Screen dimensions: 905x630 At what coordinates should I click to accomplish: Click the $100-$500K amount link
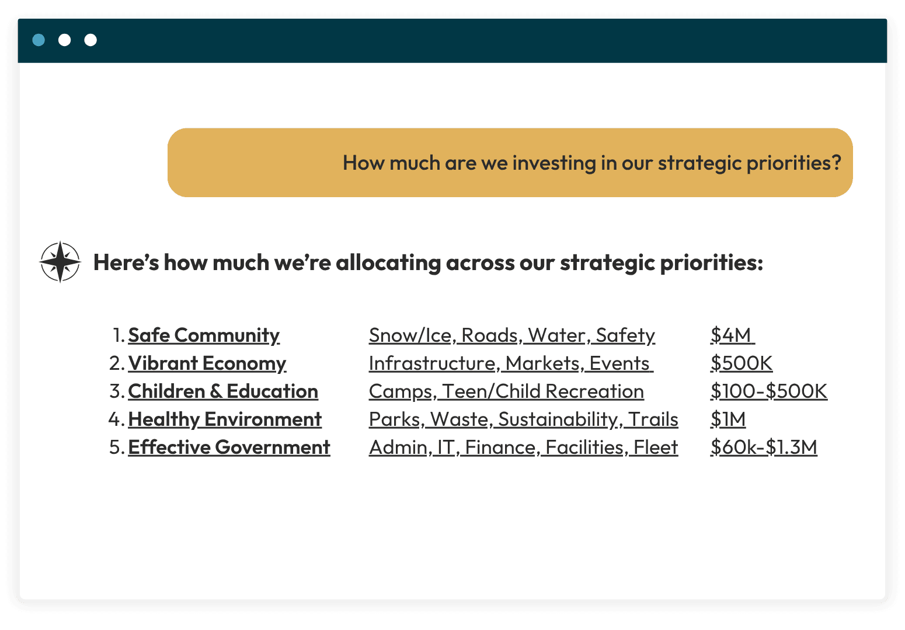(x=768, y=391)
